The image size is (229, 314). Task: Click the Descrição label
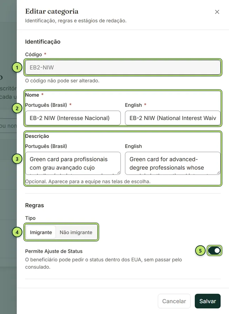point(37,136)
